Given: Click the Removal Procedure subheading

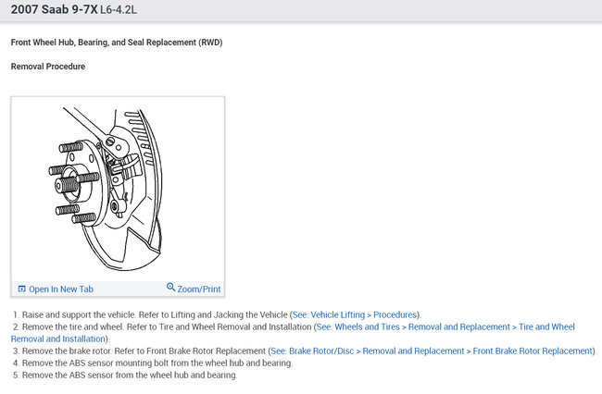Looking at the screenshot, I should click(x=48, y=67).
